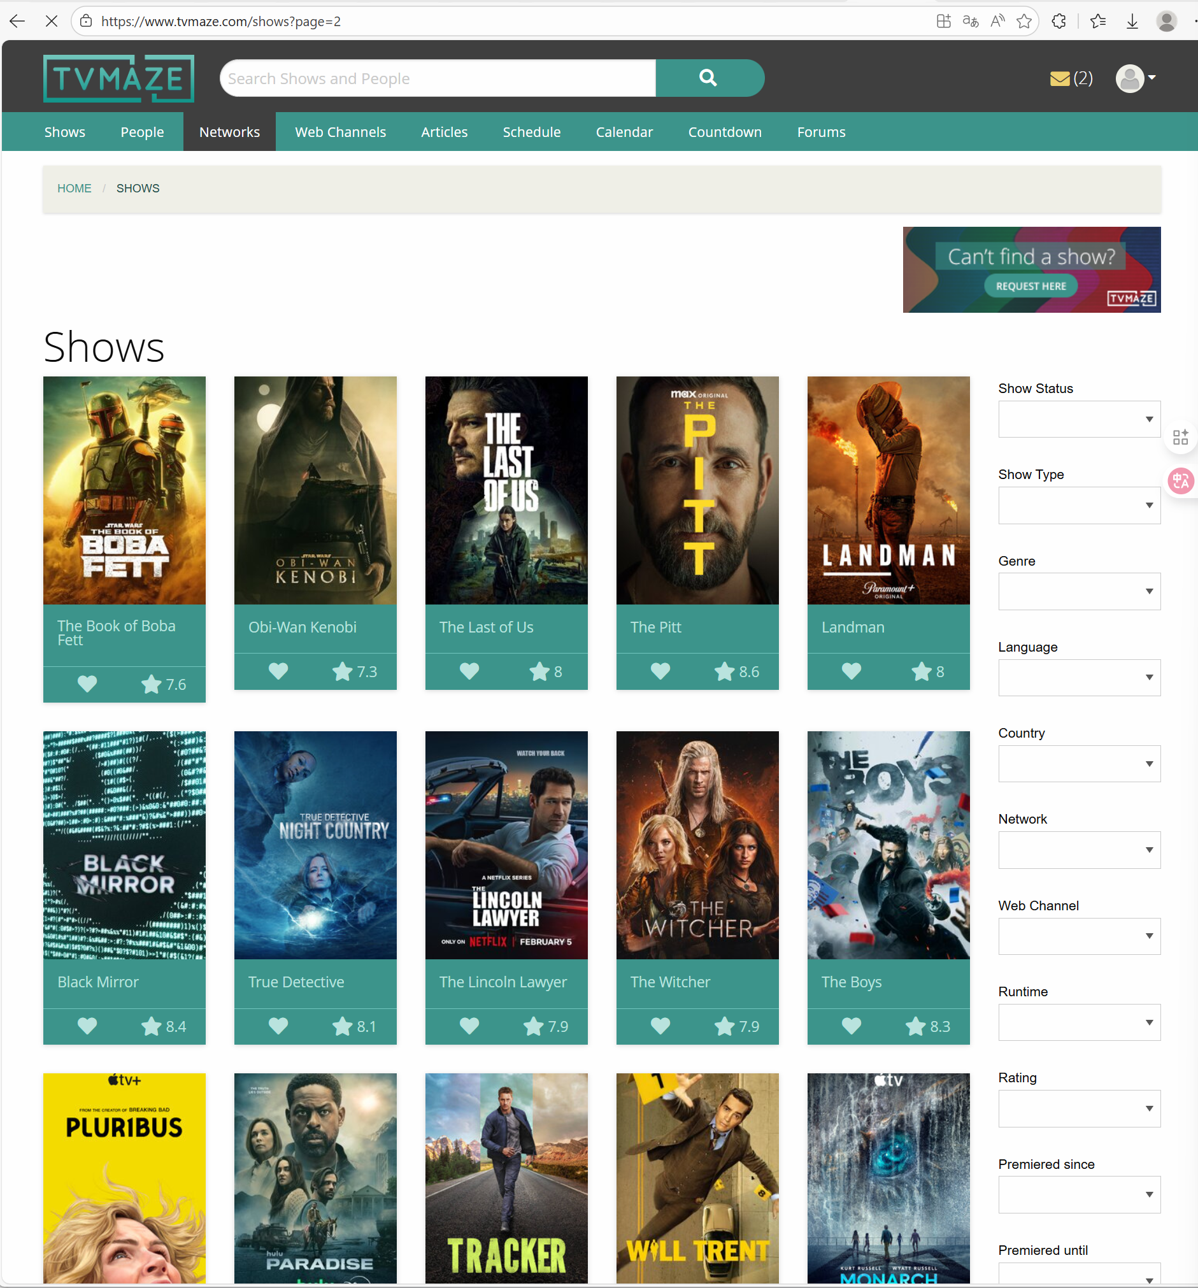This screenshot has height=1288, width=1198.
Task: Open the Web Channel dropdown
Action: [x=1079, y=936]
